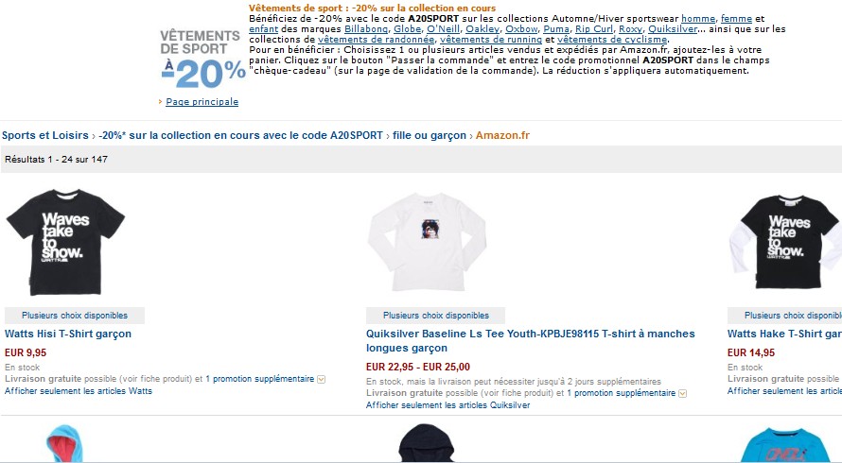This screenshot has height=463, width=842.
Task: Click Plusieurs choix disponibles for Watts Hisi
Action: pos(75,316)
